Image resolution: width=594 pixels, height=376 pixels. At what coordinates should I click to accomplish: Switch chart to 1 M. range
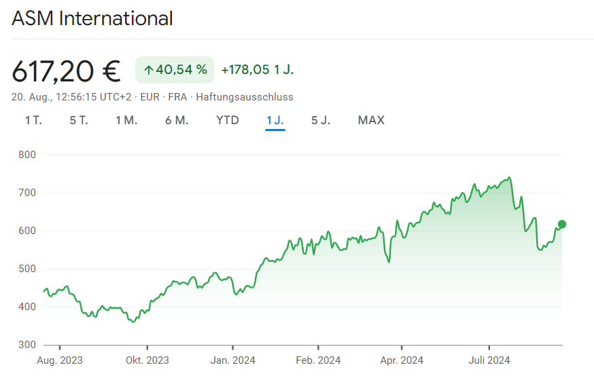pos(126,120)
